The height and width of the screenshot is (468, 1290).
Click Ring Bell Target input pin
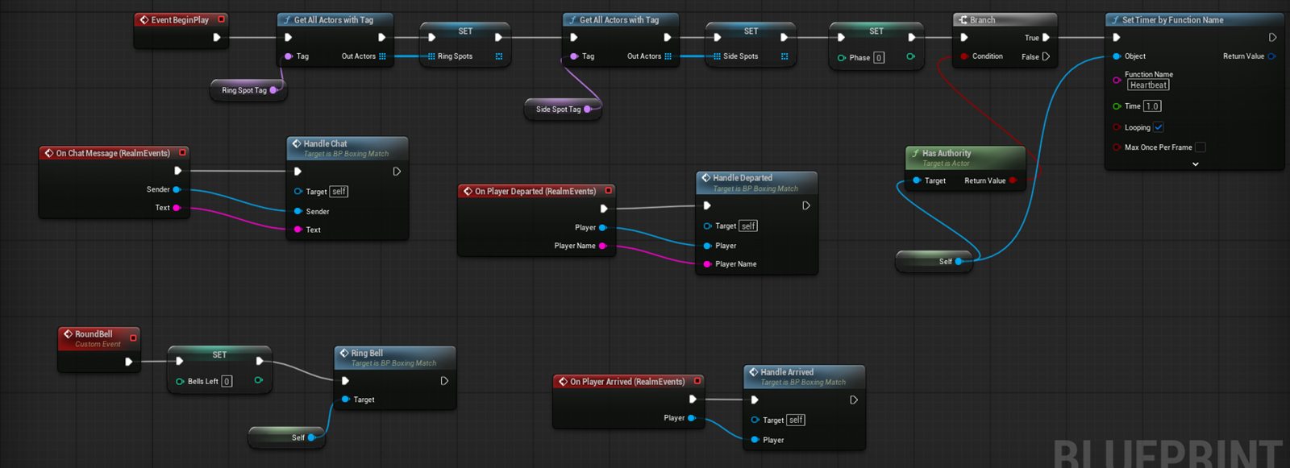click(345, 400)
